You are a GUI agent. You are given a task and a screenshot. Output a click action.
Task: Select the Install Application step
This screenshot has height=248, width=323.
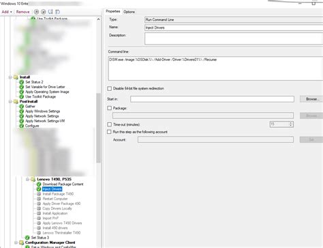pos(55,213)
